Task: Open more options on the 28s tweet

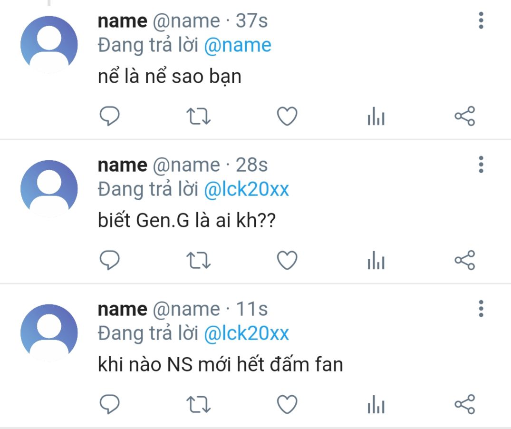Action: (481, 164)
